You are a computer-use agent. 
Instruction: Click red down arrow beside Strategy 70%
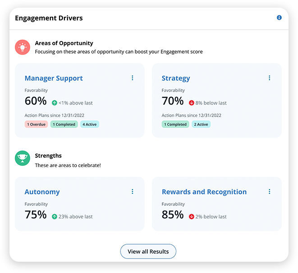click(192, 103)
